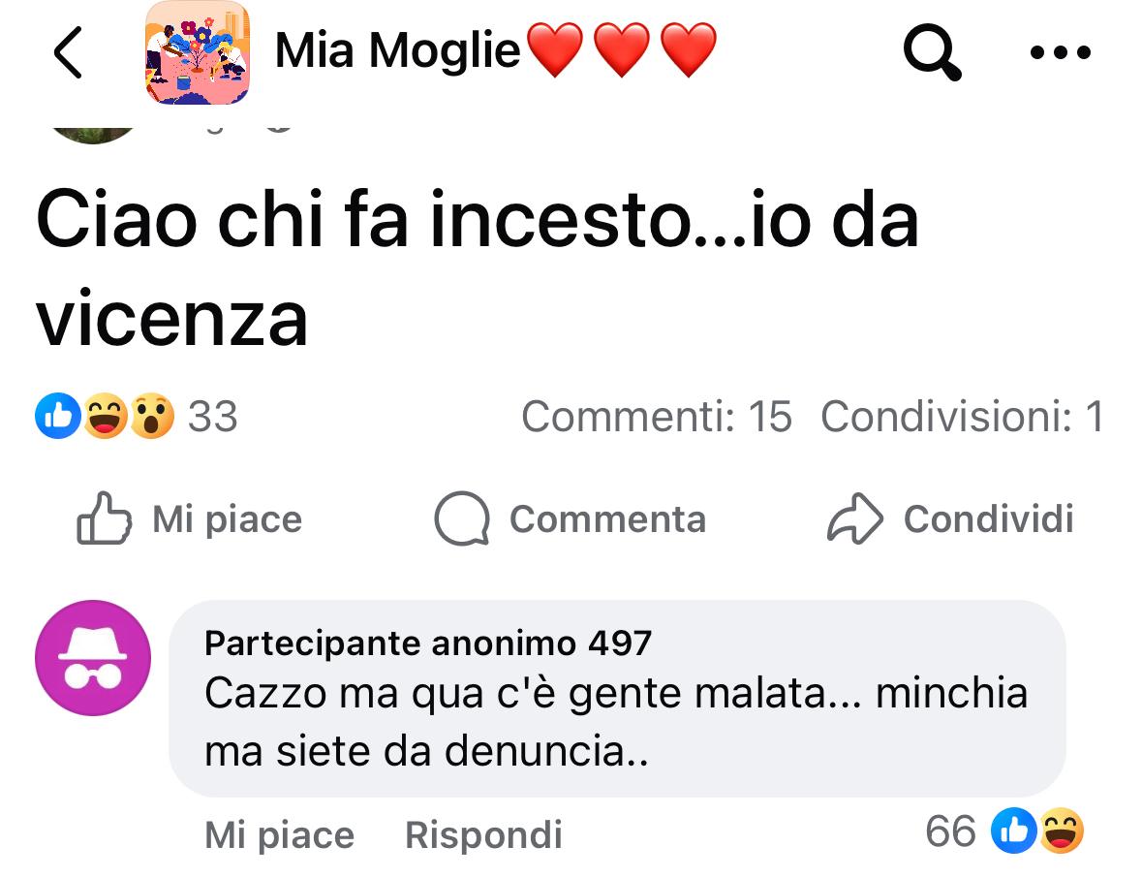Select the name Partecipante anonimo 497

pos(428,643)
